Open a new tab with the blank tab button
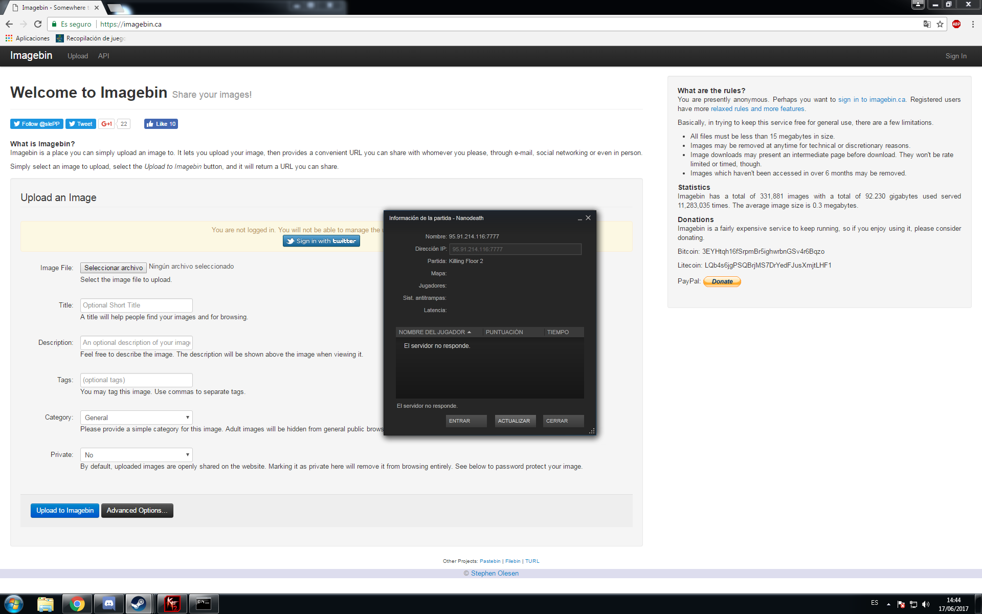This screenshot has width=982, height=614. tap(117, 8)
